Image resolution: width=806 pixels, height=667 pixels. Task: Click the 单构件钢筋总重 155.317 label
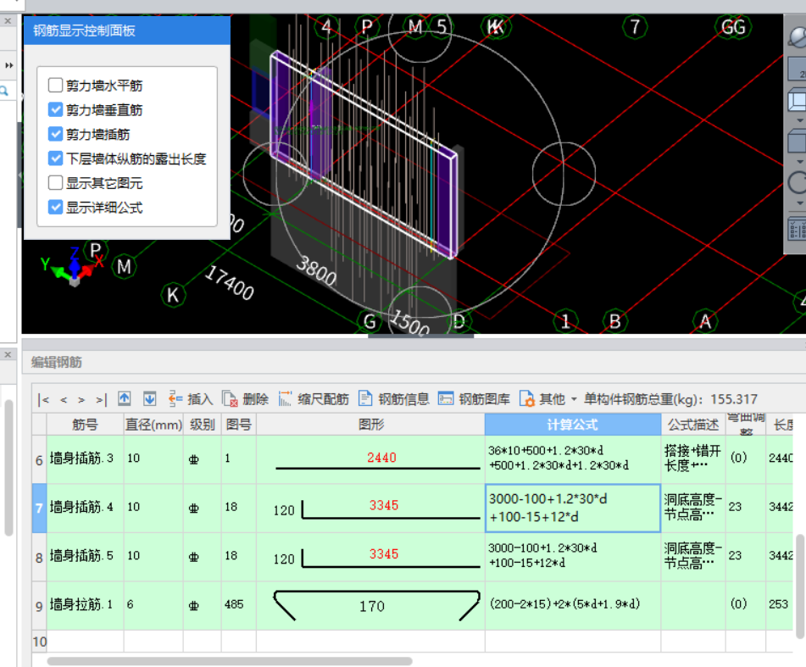tap(670, 399)
